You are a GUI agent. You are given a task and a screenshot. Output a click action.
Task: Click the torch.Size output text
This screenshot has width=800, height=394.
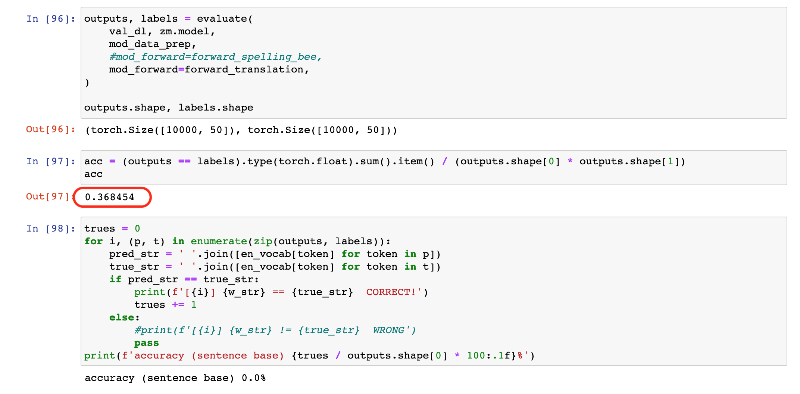coord(241,130)
